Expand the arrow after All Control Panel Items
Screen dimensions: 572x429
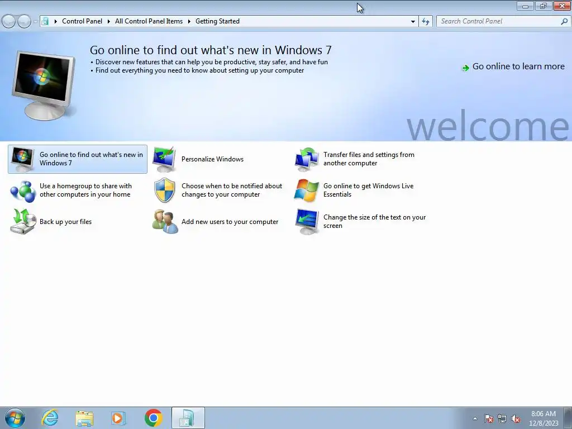(x=189, y=21)
